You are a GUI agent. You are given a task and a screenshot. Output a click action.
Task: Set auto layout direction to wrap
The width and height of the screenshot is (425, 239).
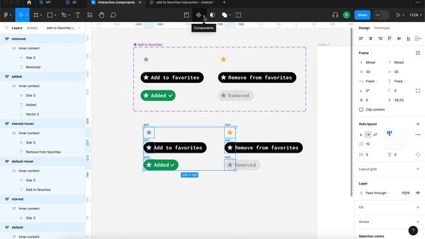pyautogui.click(x=375, y=134)
